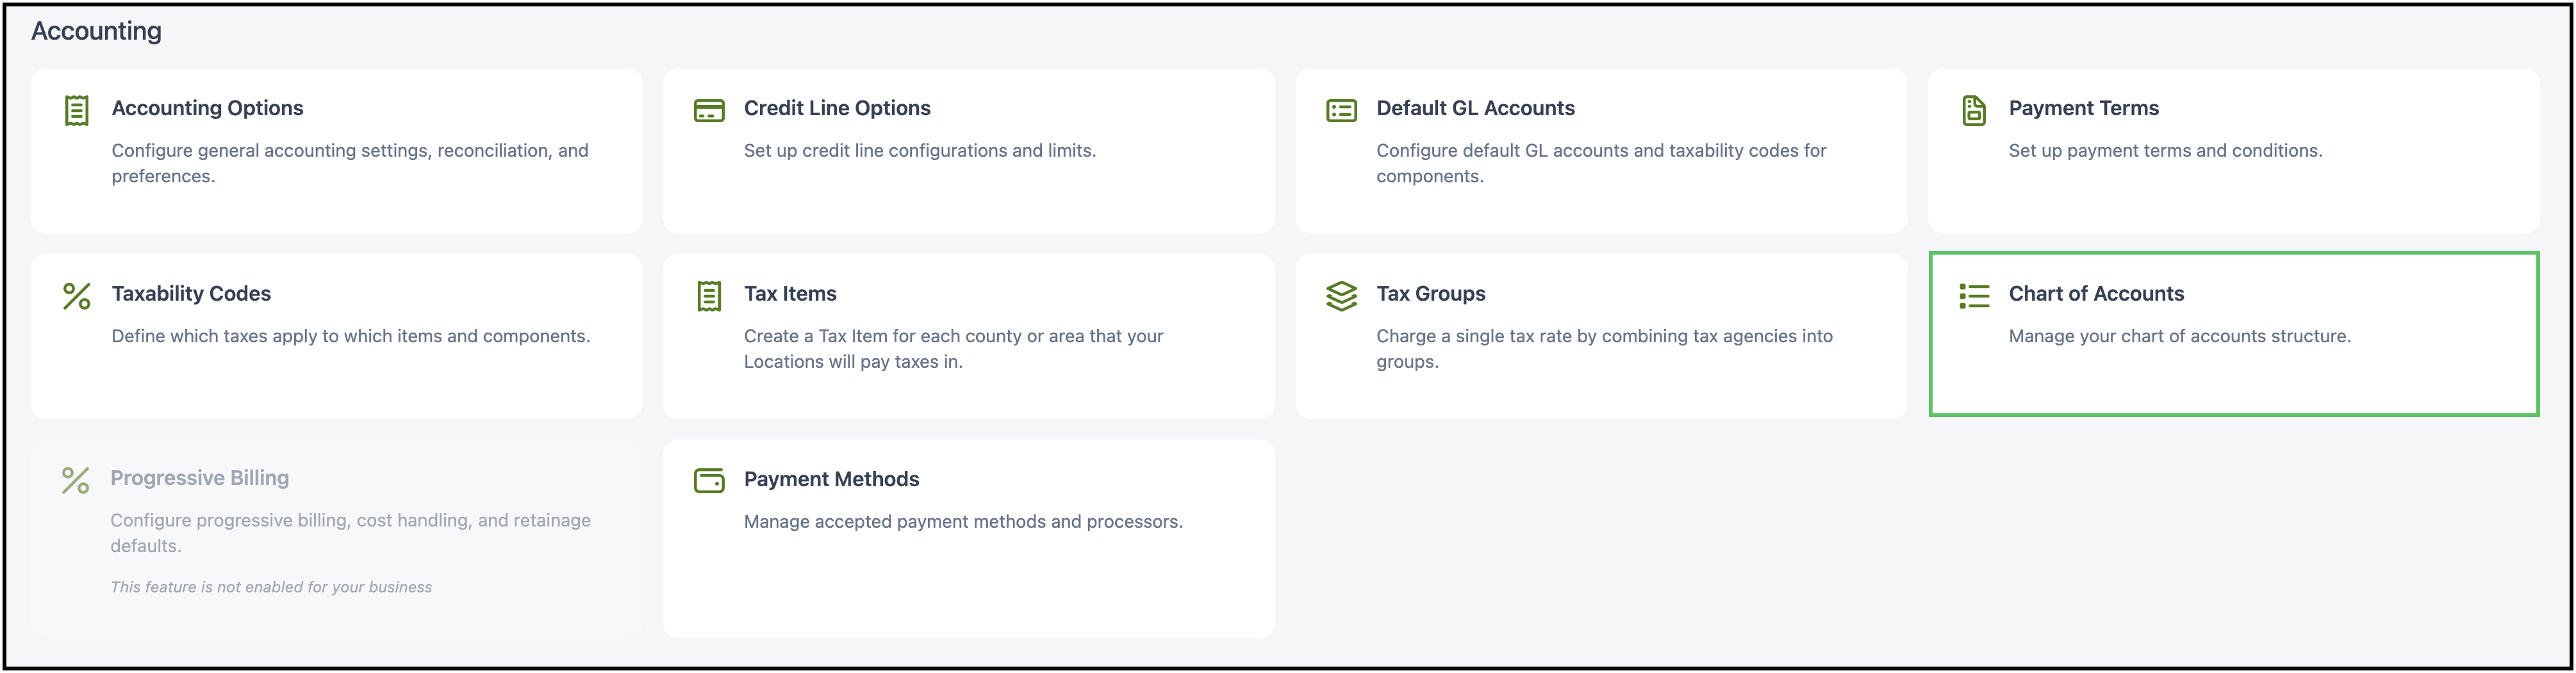Click the Tax Groups layers icon

1341,296
